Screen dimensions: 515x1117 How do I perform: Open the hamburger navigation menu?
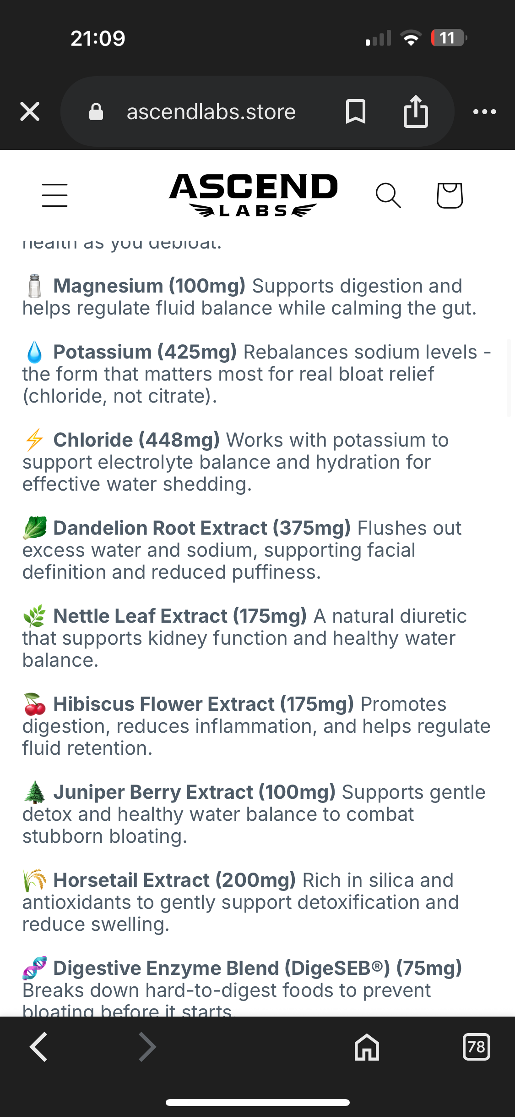[55, 195]
